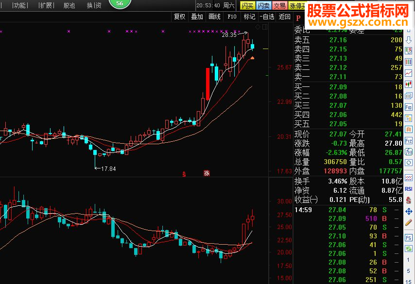Click the red P icon above order book

[x=298, y=18]
